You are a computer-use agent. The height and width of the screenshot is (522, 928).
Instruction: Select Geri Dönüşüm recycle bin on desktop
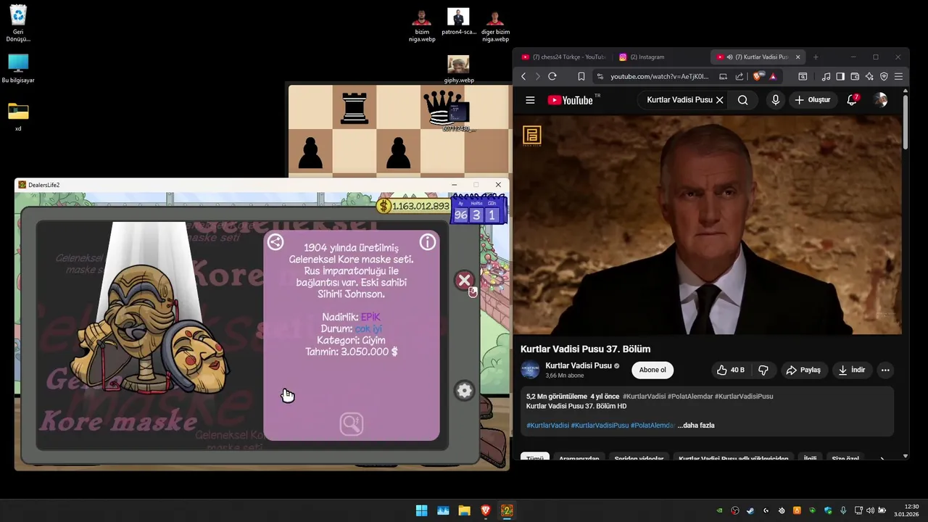click(x=18, y=24)
